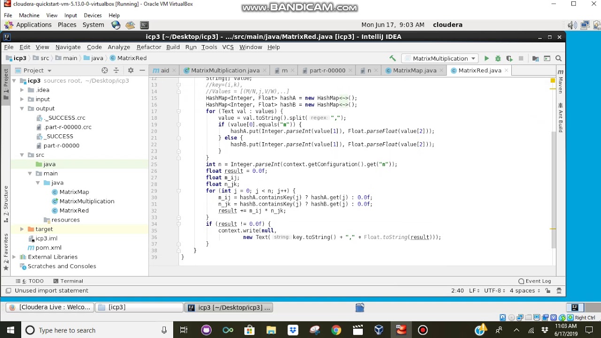
Task: Open pom.xml in the project tree
Action: coord(48,248)
